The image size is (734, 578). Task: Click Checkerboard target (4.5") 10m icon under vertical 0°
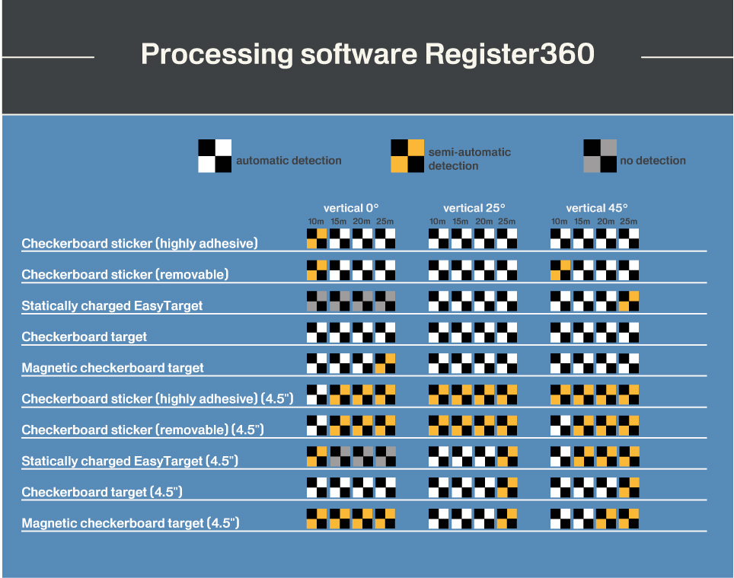coord(317,487)
